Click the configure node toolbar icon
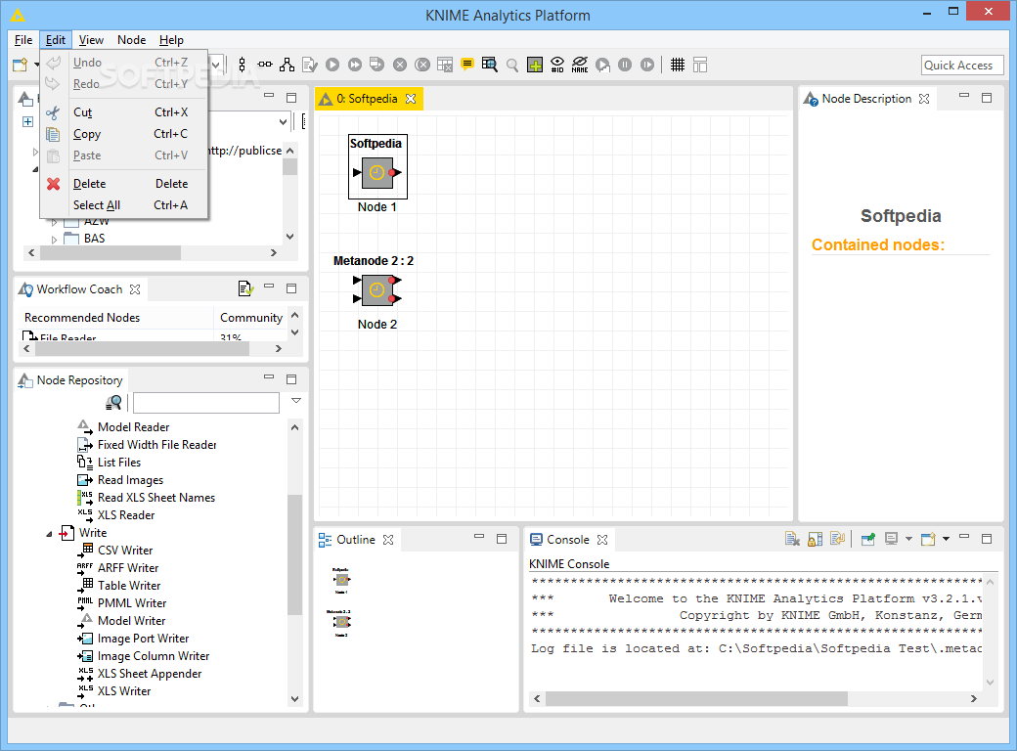The height and width of the screenshot is (751, 1017). point(310,65)
